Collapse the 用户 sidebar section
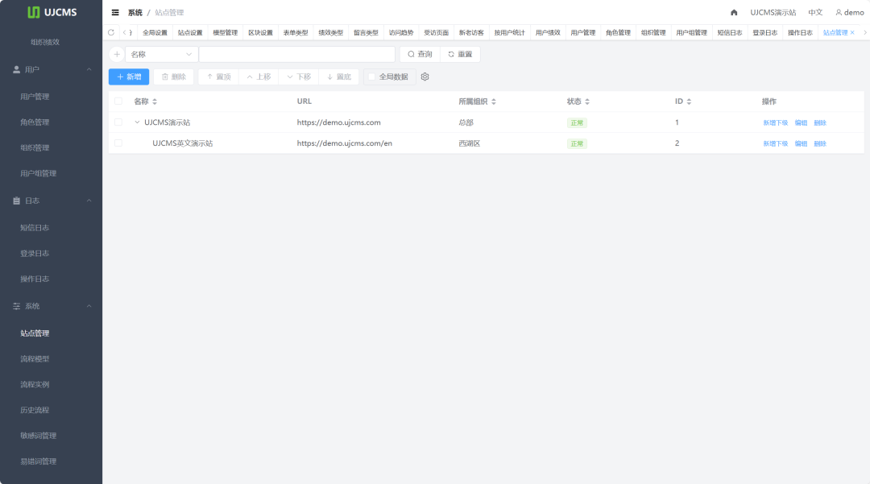 tap(51, 69)
